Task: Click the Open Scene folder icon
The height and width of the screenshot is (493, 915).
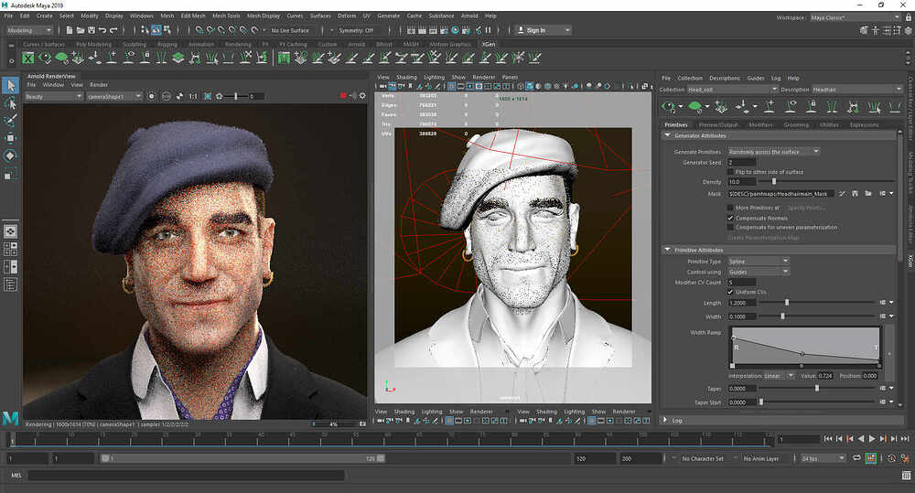Action: pyautogui.click(x=81, y=30)
